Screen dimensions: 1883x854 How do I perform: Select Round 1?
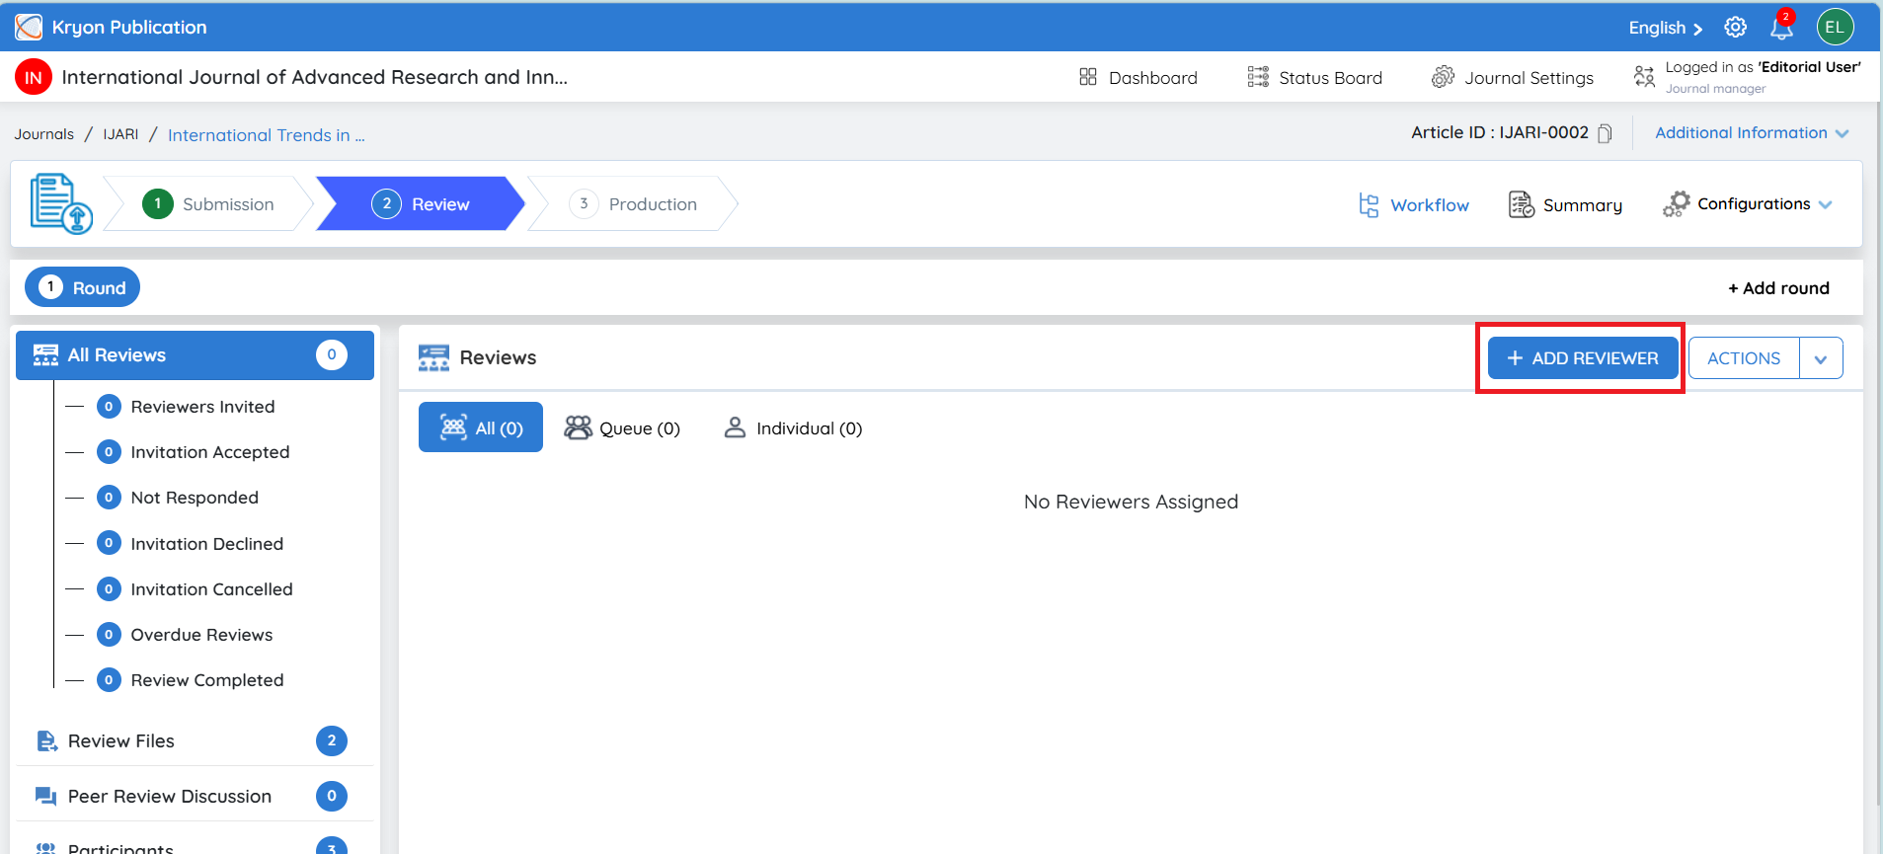[82, 287]
